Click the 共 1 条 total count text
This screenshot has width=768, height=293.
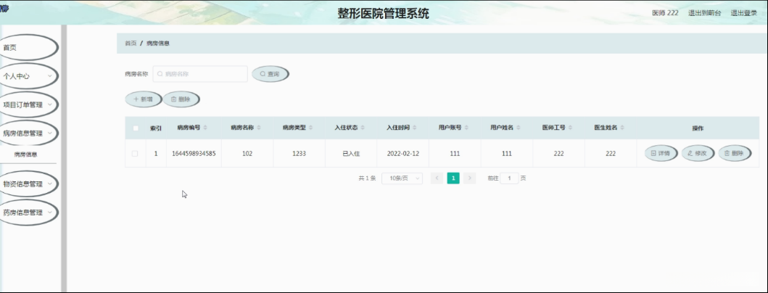367,178
